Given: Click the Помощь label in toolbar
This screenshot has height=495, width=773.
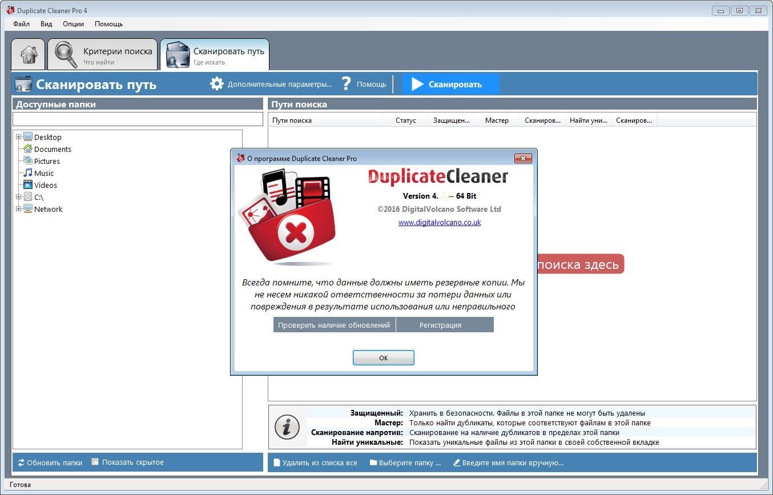Looking at the screenshot, I should pos(372,84).
